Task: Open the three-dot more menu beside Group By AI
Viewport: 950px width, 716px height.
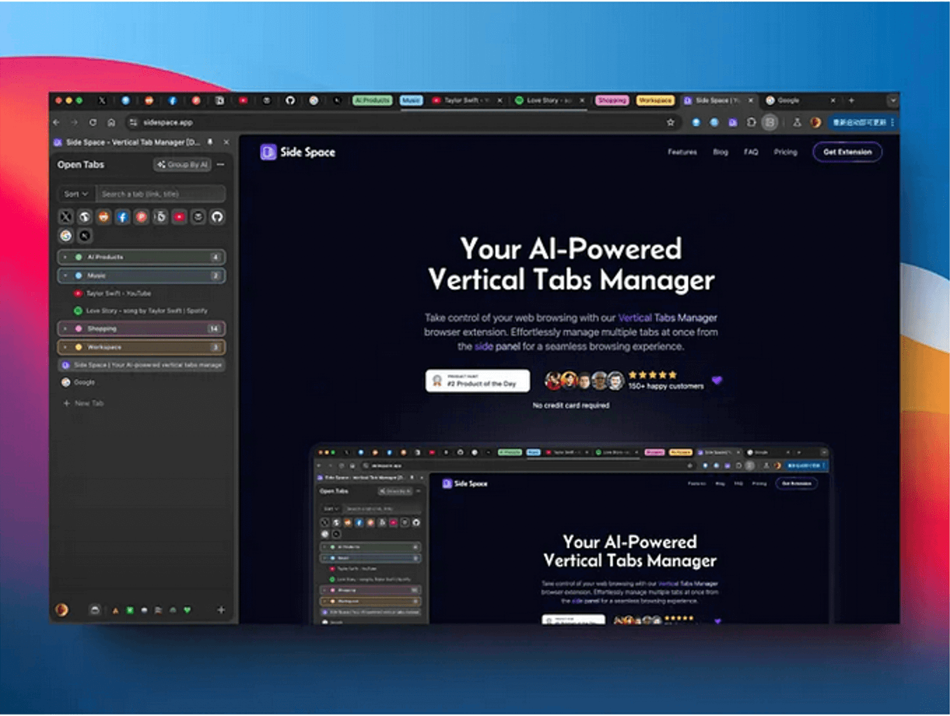Action: [x=220, y=165]
